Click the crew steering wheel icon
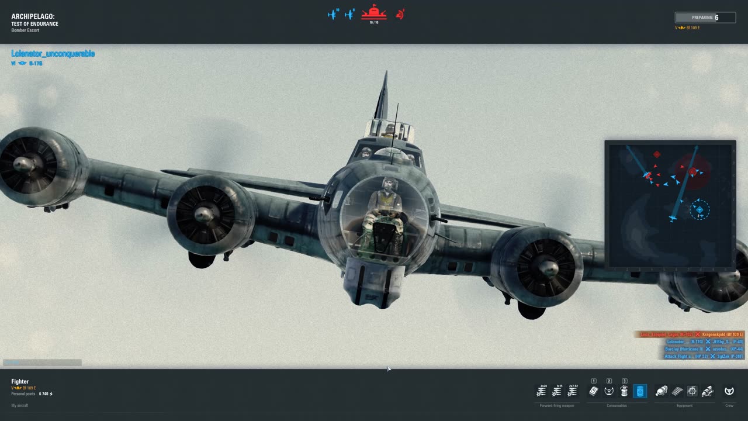This screenshot has width=748, height=421. click(729, 391)
